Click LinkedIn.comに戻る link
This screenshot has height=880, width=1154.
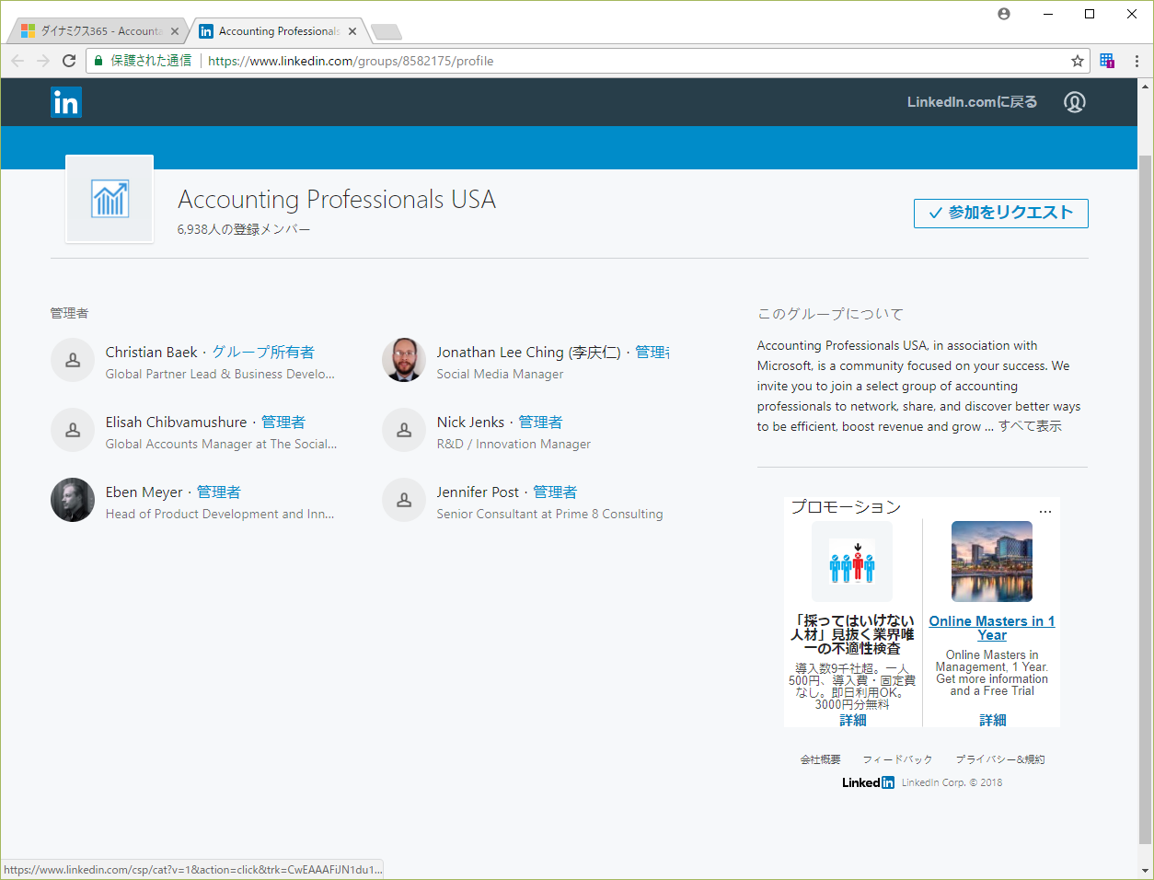972,102
